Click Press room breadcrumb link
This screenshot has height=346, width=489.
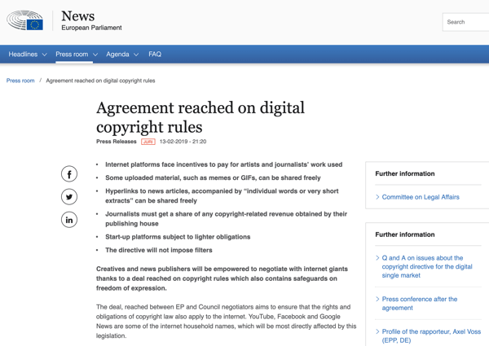[20, 81]
